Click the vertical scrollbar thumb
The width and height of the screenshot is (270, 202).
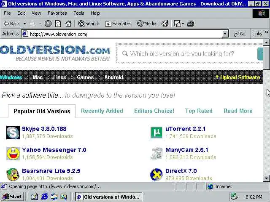pyautogui.click(x=266, y=58)
